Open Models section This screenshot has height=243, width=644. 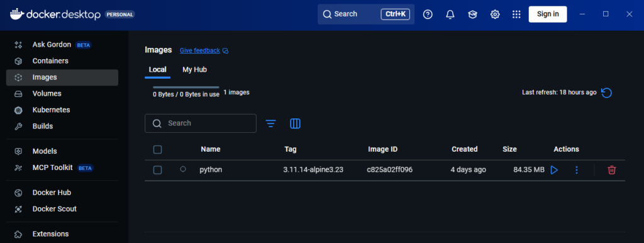[62, 151]
